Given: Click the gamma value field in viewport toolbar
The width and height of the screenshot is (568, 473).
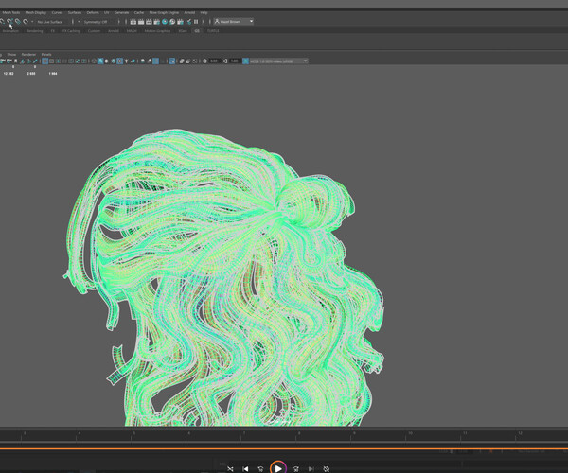Looking at the screenshot, I should (236, 61).
